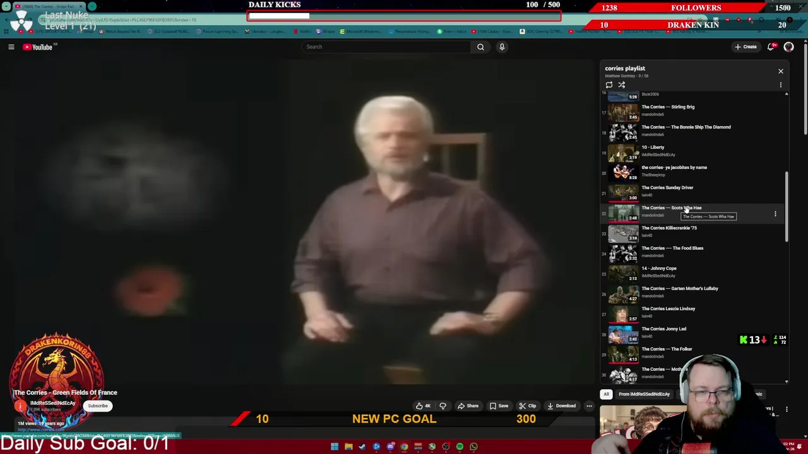
Task: Share the video
Action: 468,406
